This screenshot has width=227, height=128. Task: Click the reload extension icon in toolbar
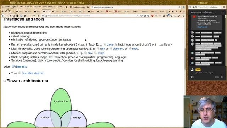click(x=171, y=16)
